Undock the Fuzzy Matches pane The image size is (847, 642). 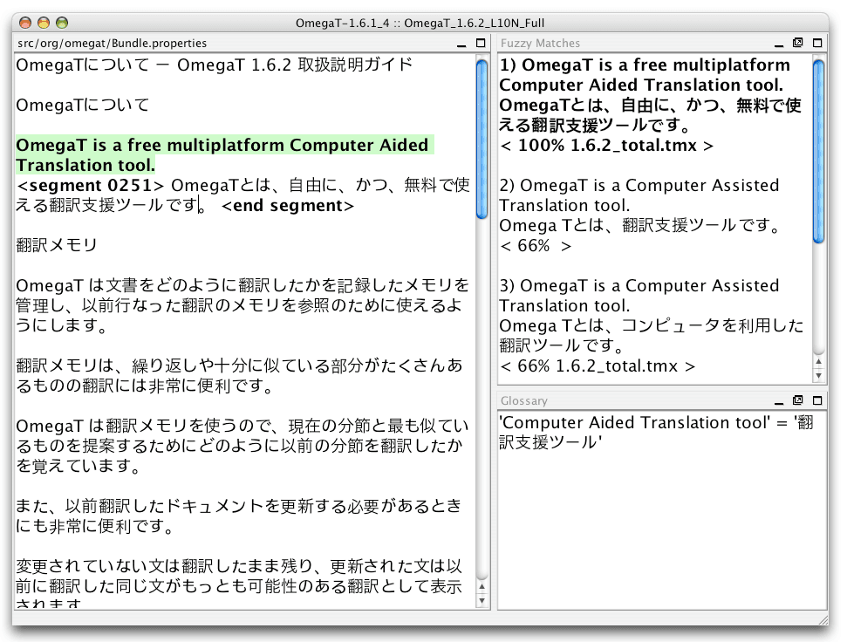[796, 43]
